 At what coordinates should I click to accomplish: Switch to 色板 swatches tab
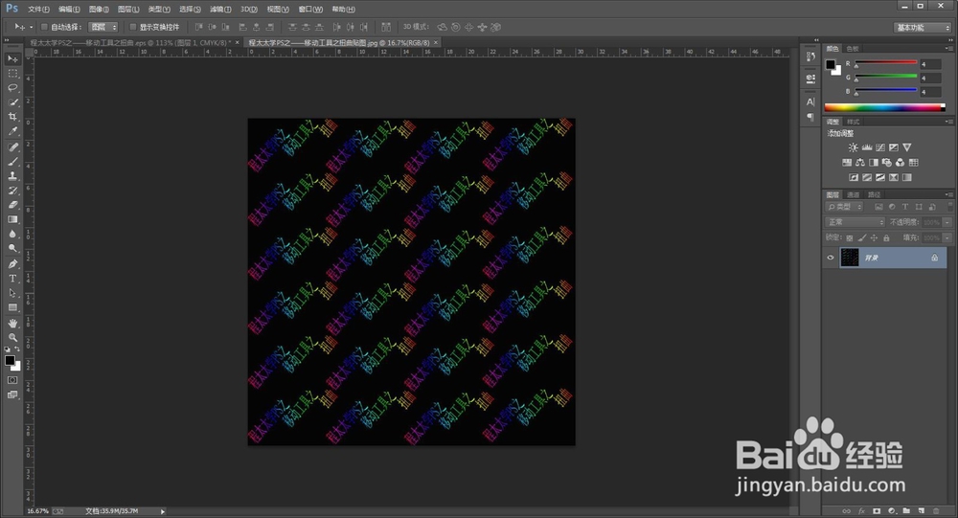853,48
